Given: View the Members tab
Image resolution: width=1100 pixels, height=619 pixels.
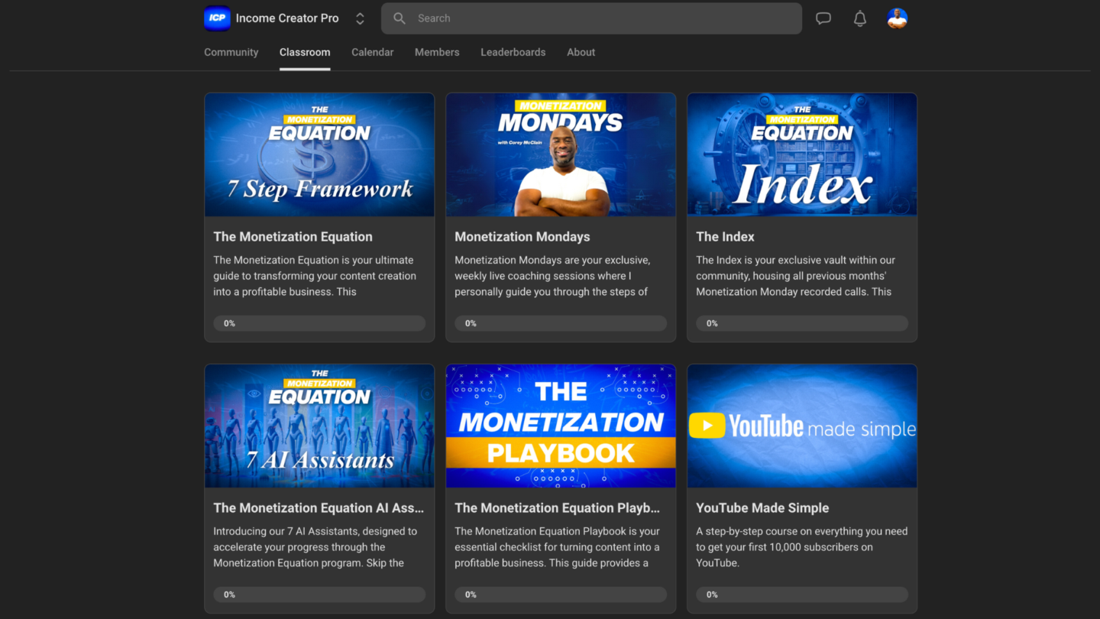Looking at the screenshot, I should (x=436, y=52).
